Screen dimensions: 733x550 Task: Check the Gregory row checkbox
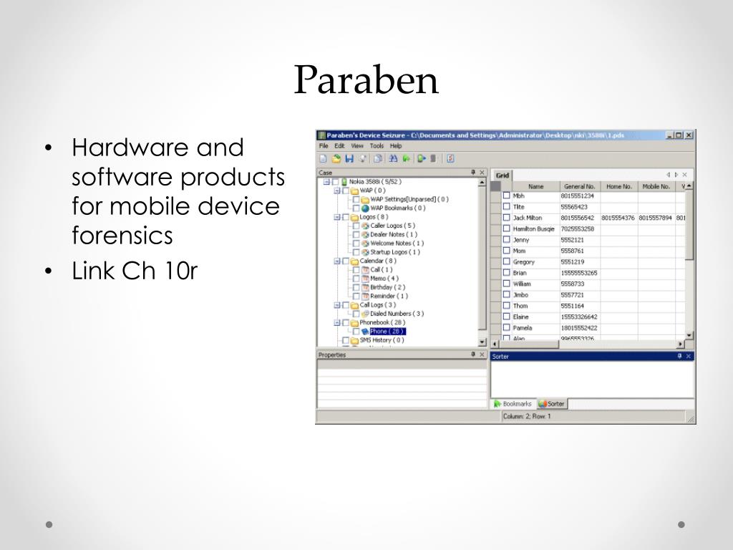coord(506,261)
